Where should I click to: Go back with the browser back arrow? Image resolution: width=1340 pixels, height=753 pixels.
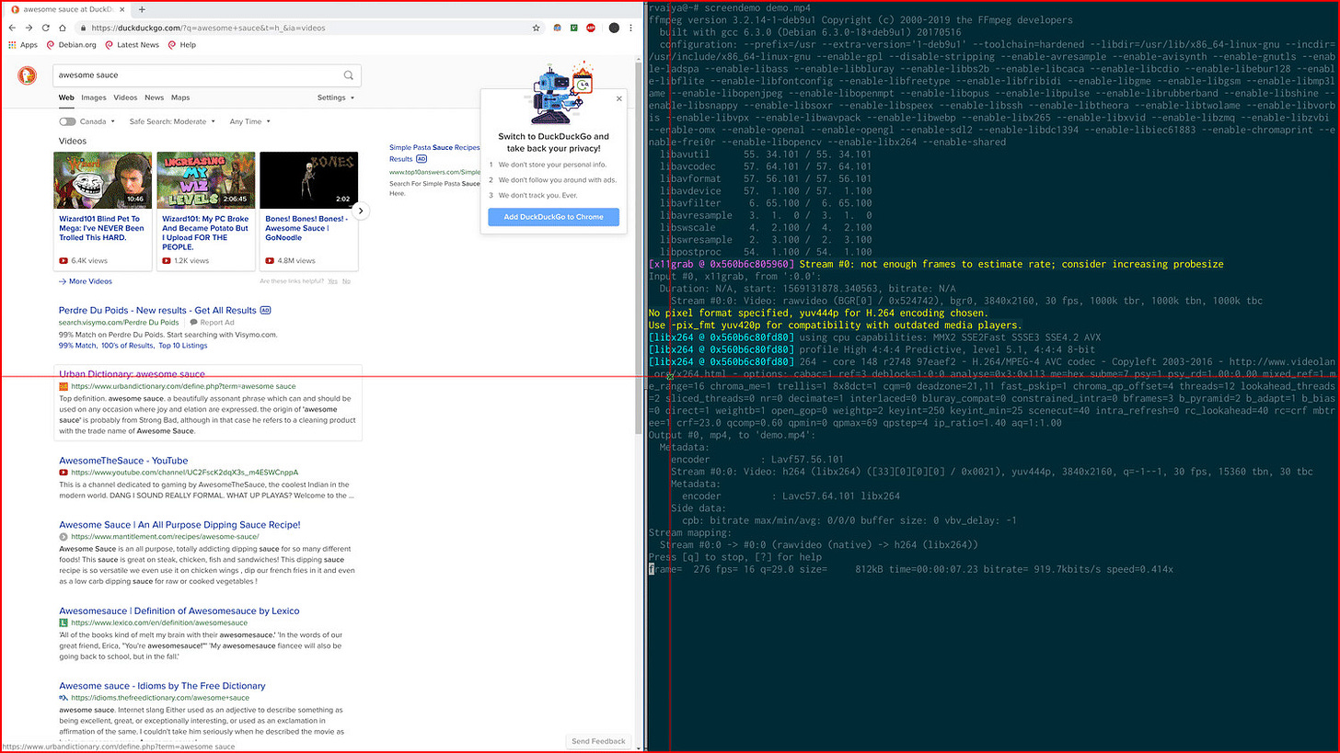click(12, 28)
